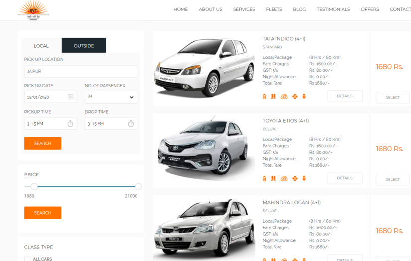Click the 1680 Rs. price for Mahindra Logan
Screen dimensions: 411x261
(389, 231)
